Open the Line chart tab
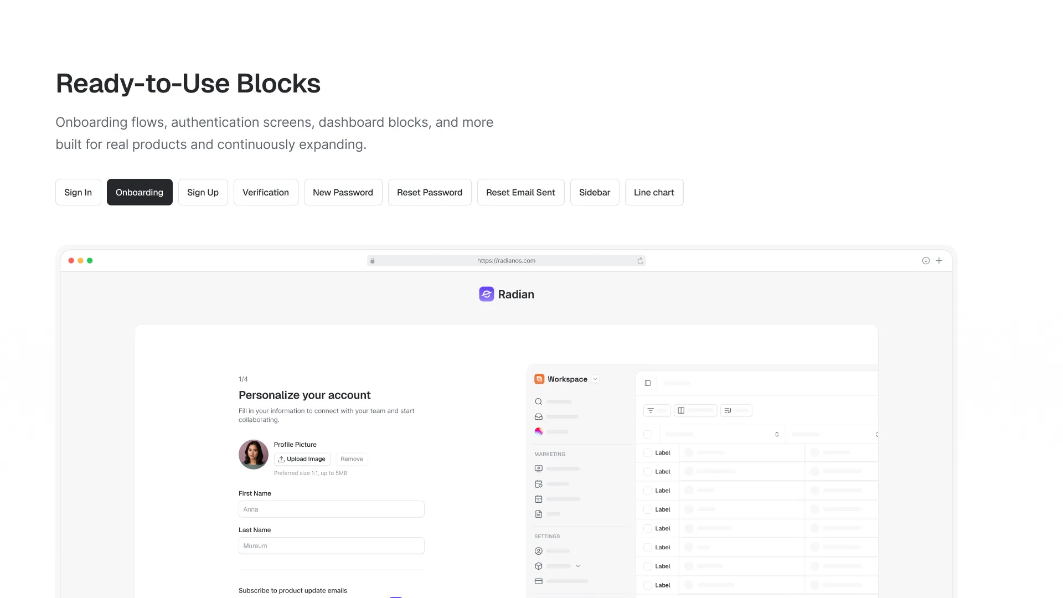Viewport: 1063px width, 598px height. coord(654,192)
